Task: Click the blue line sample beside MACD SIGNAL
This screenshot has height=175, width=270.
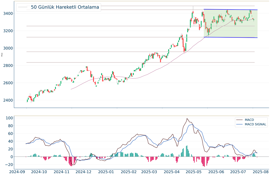Action: coord(239,124)
